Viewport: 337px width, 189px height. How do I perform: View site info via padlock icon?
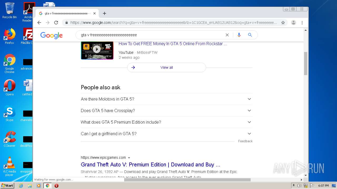click(x=67, y=23)
